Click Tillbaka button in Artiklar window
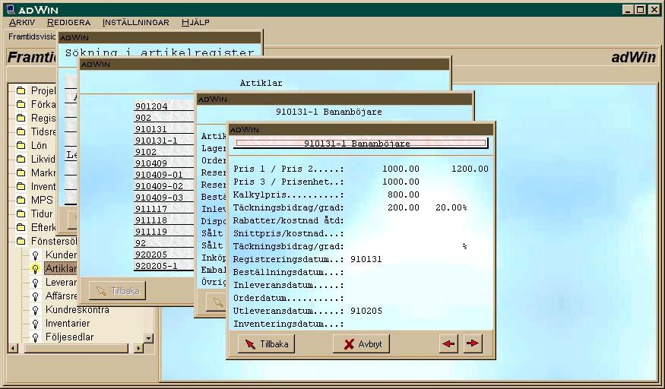Viewport: 665px width, 389px height. tap(117, 291)
